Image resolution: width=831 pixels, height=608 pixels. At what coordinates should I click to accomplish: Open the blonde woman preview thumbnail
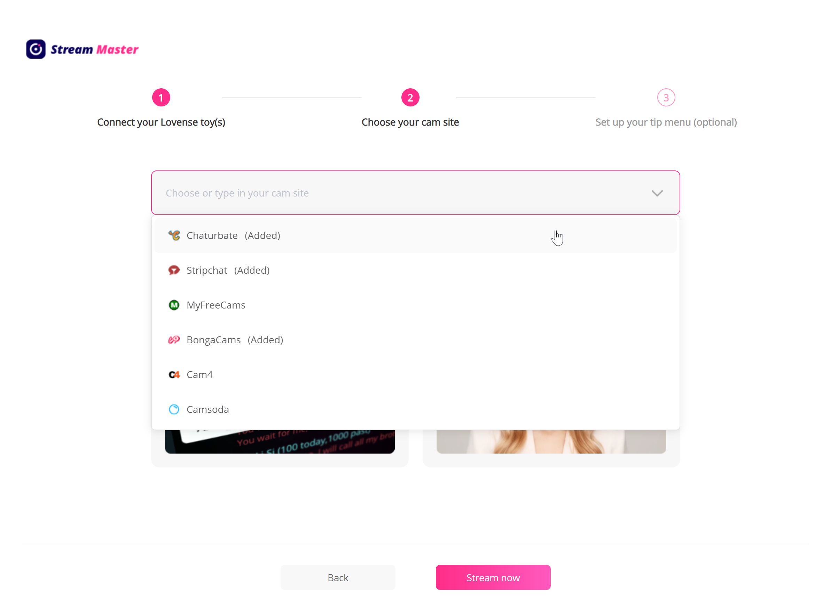(551, 441)
